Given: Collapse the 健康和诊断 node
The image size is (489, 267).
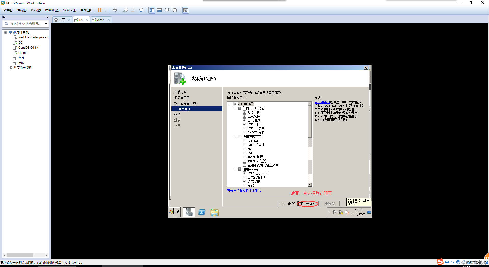Looking at the screenshot, I should click(x=235, y=169).
